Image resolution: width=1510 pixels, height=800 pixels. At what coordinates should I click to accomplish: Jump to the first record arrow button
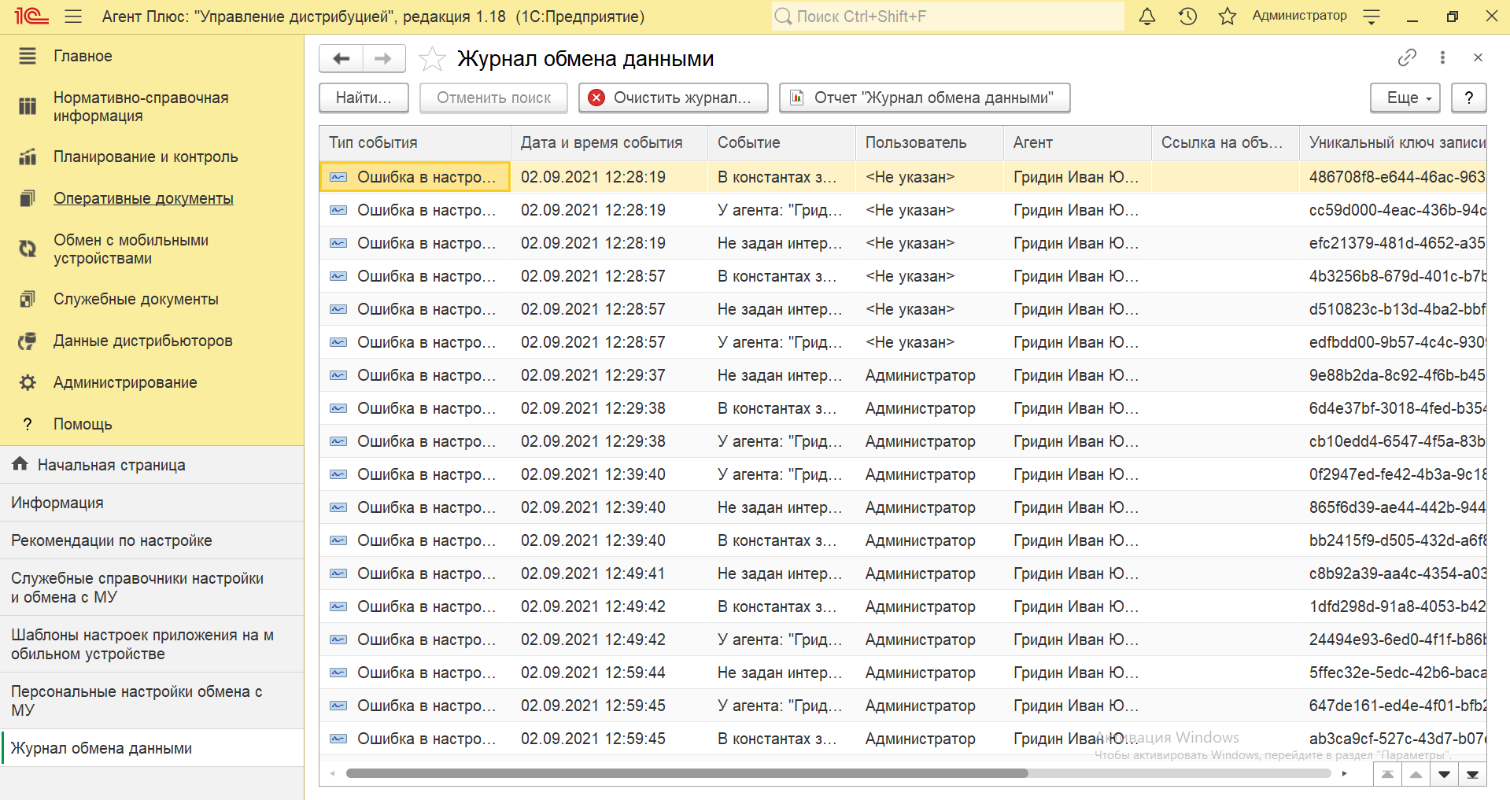1387,775
